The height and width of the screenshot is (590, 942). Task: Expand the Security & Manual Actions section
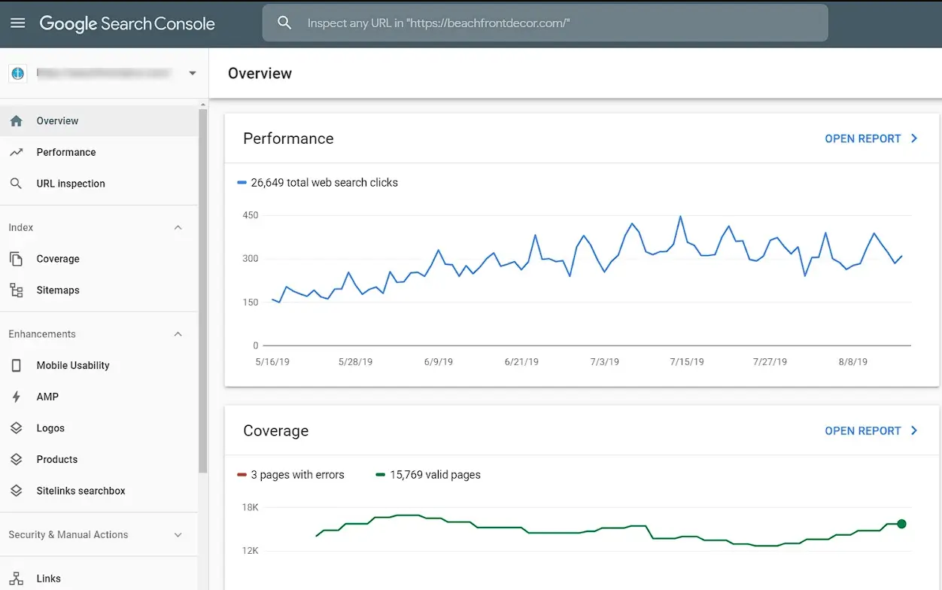[178, 535]
